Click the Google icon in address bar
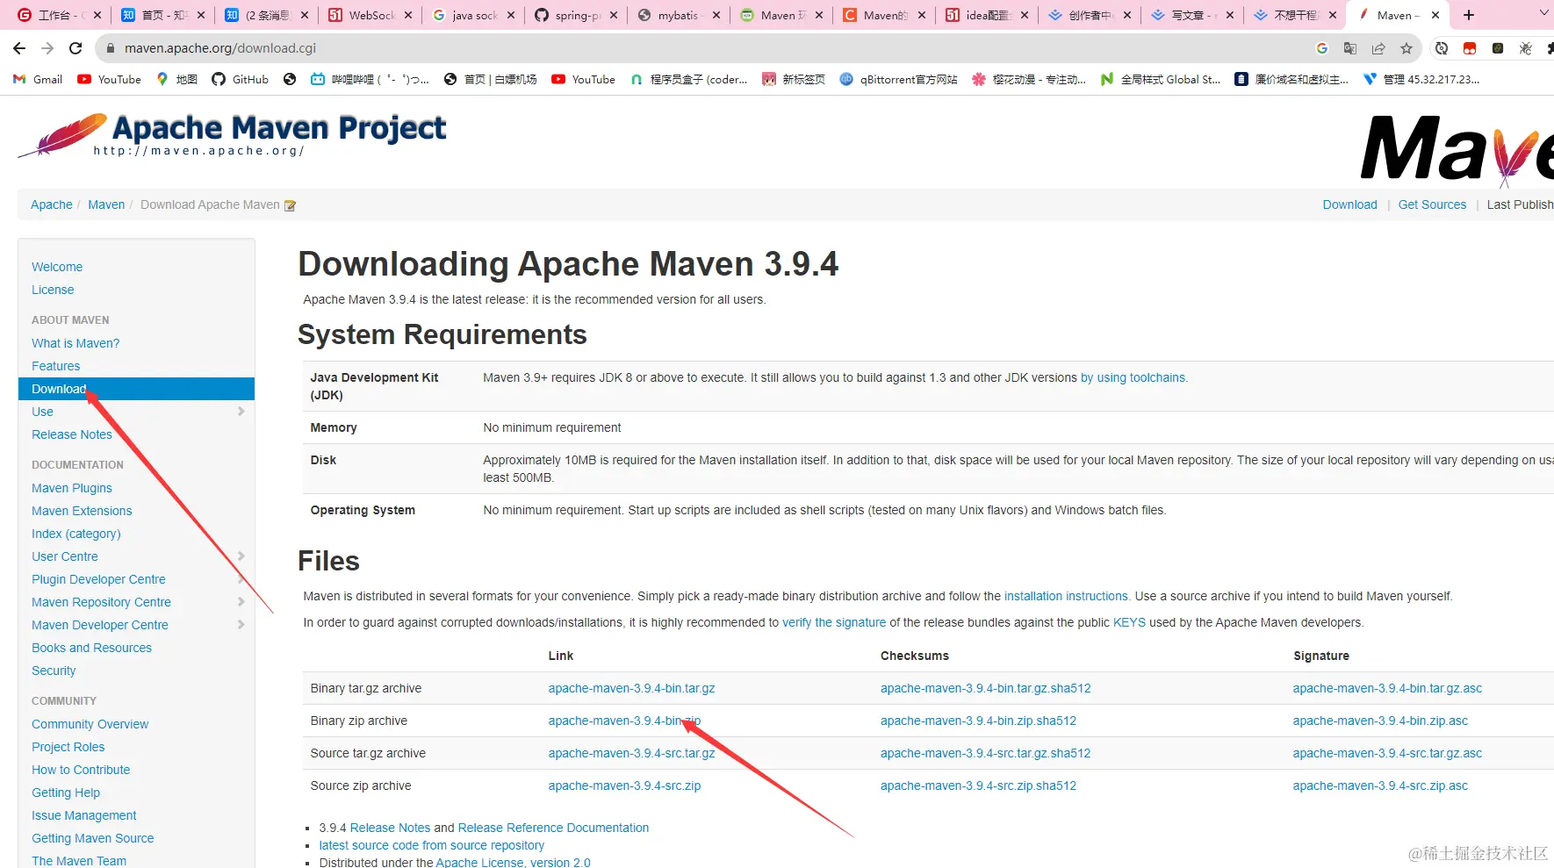The width and height of the screenshot is (1554, 868). 1322,48
